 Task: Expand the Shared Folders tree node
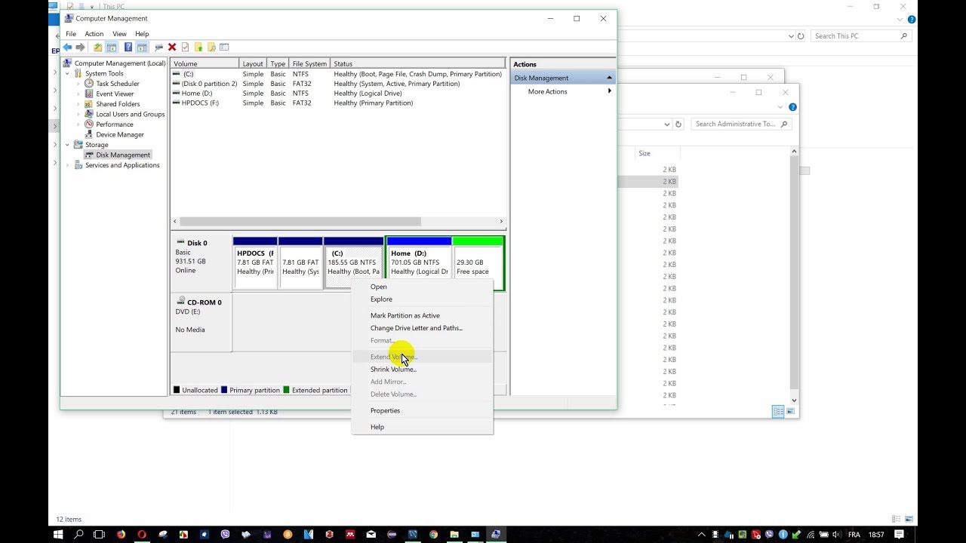78,104
